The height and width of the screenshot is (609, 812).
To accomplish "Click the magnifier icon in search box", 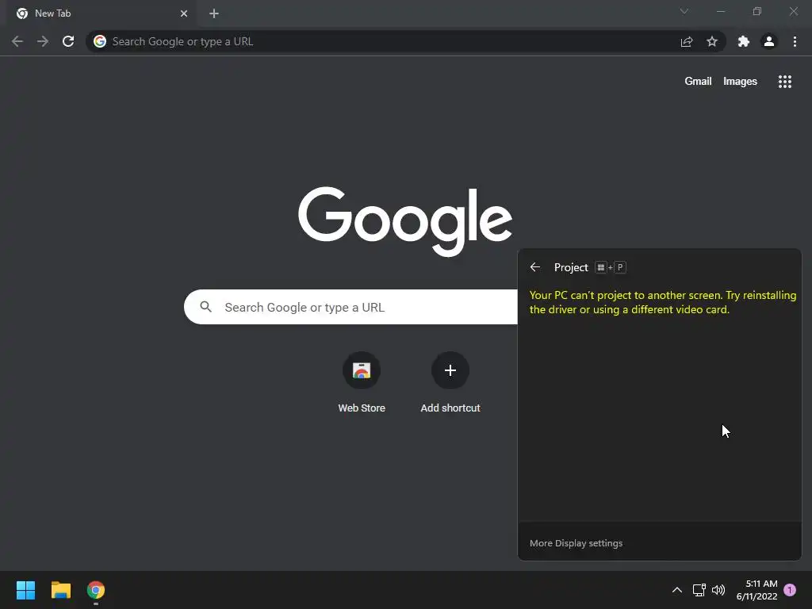I will point(205,307).
